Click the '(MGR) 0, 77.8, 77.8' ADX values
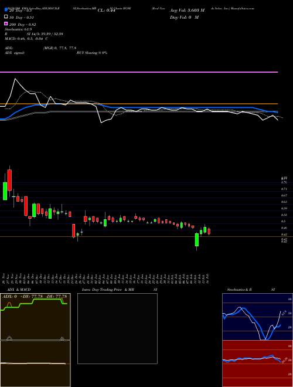Screen dimensions: 293x387 point(60,48)
